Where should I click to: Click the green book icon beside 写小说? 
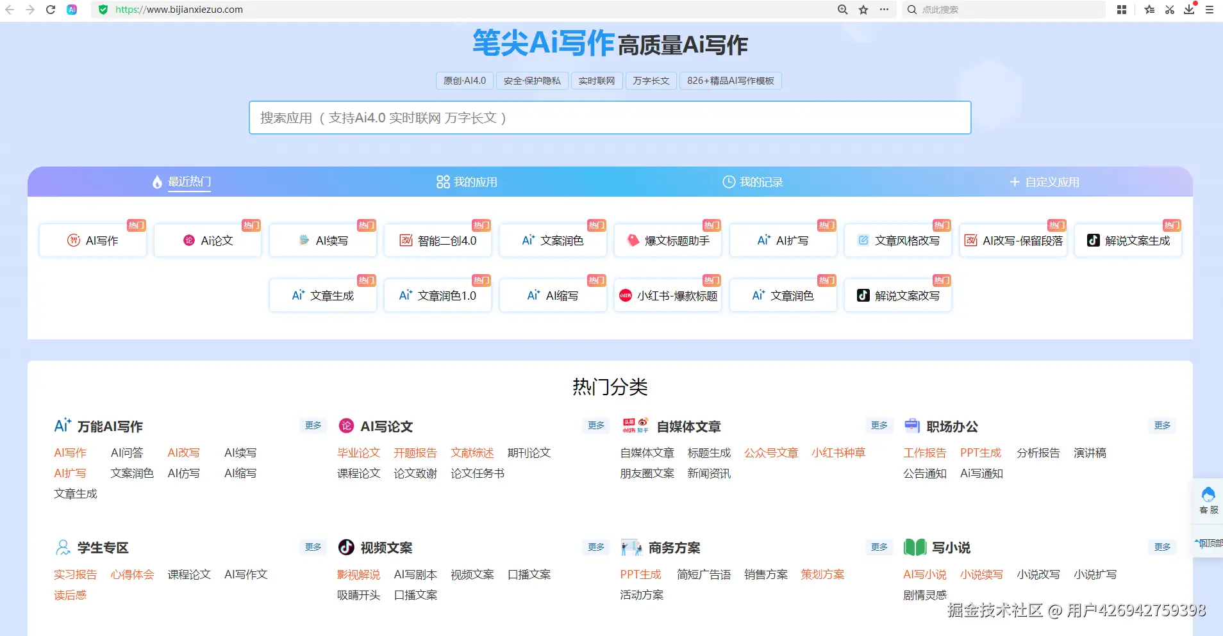tap(915, 547)
